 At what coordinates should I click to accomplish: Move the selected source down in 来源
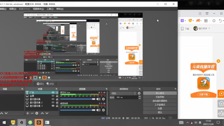point(47,113)
